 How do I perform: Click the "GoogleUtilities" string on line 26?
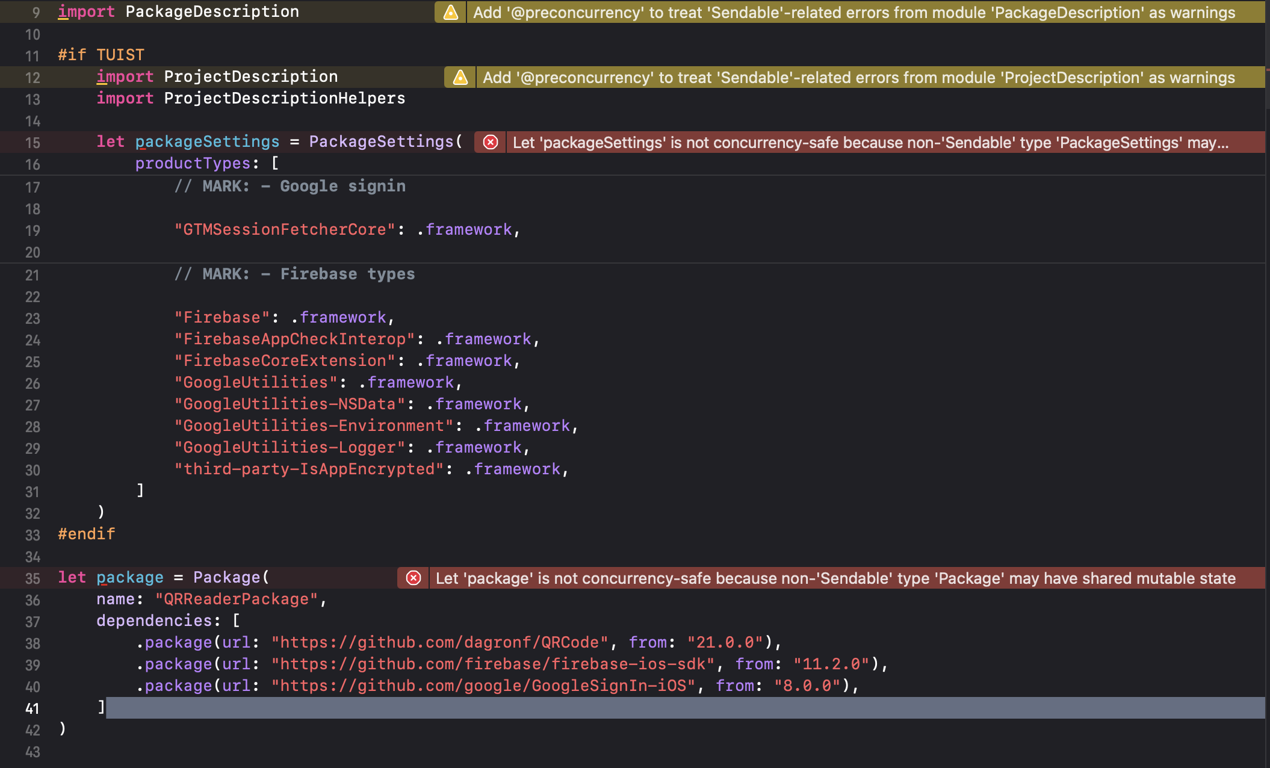point(256,382)
